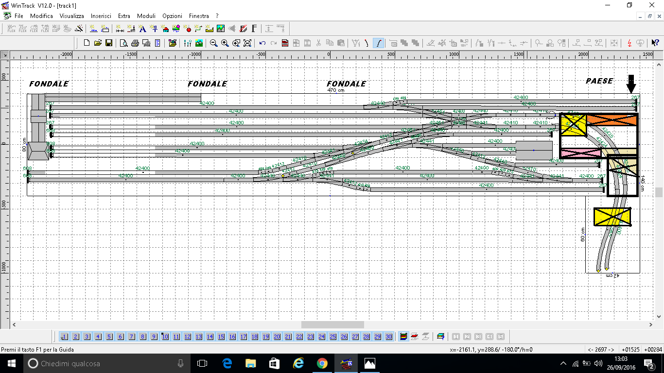Image resolution: width=664 pixels, height=373 pixels.
Task: Open the Moduli menu
Action: [146, 16]
